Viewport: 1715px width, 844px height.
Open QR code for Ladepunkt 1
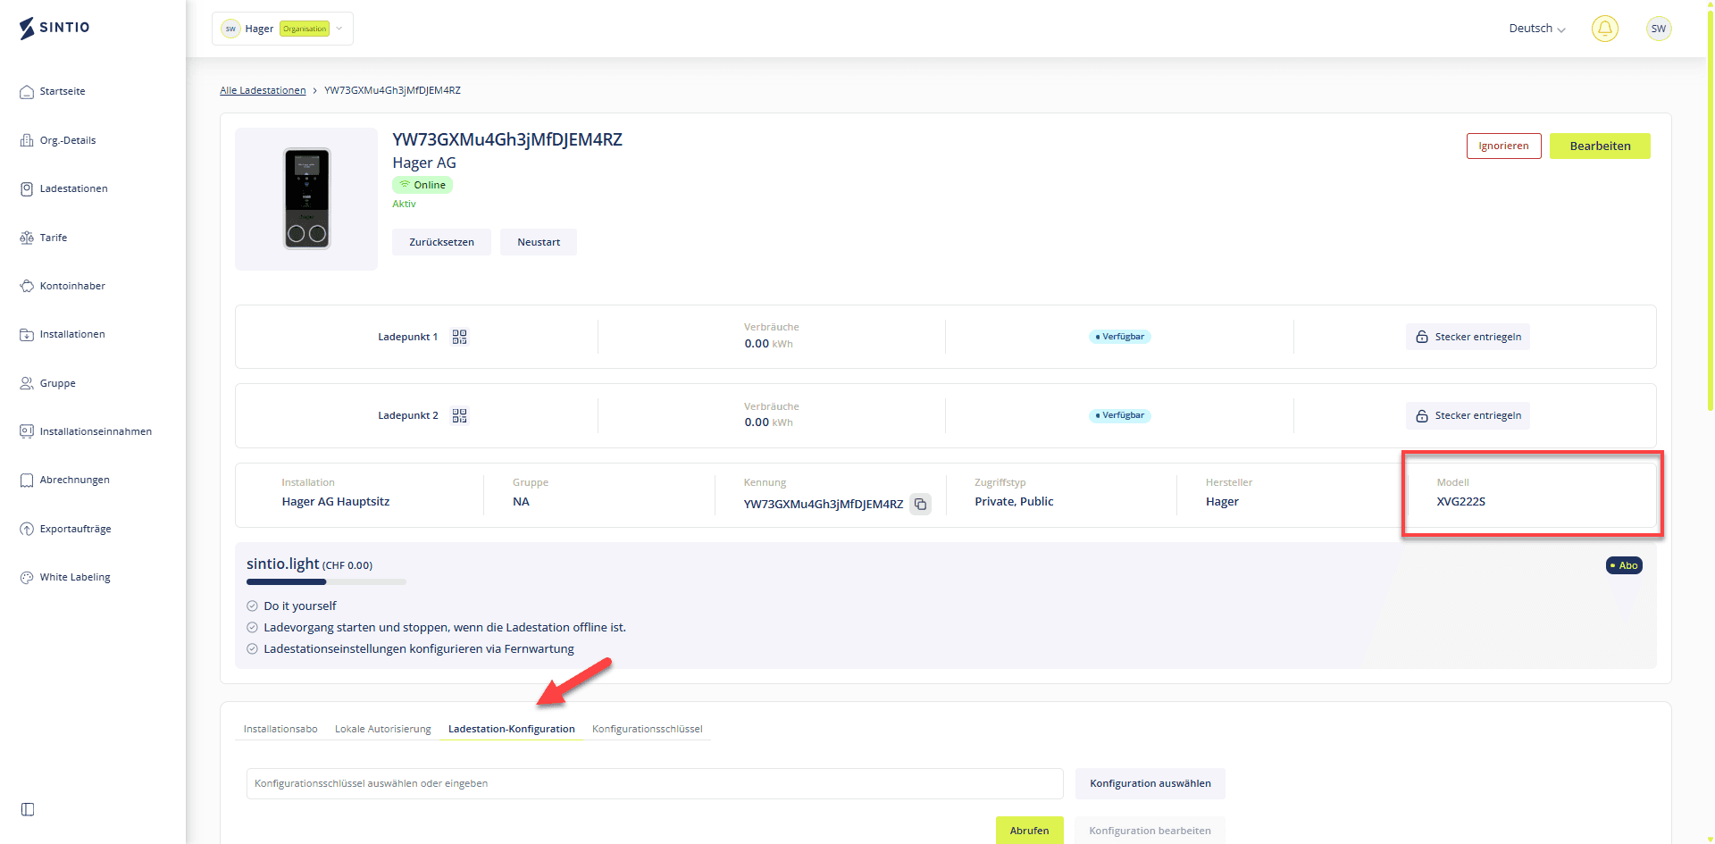click(459, 337)
